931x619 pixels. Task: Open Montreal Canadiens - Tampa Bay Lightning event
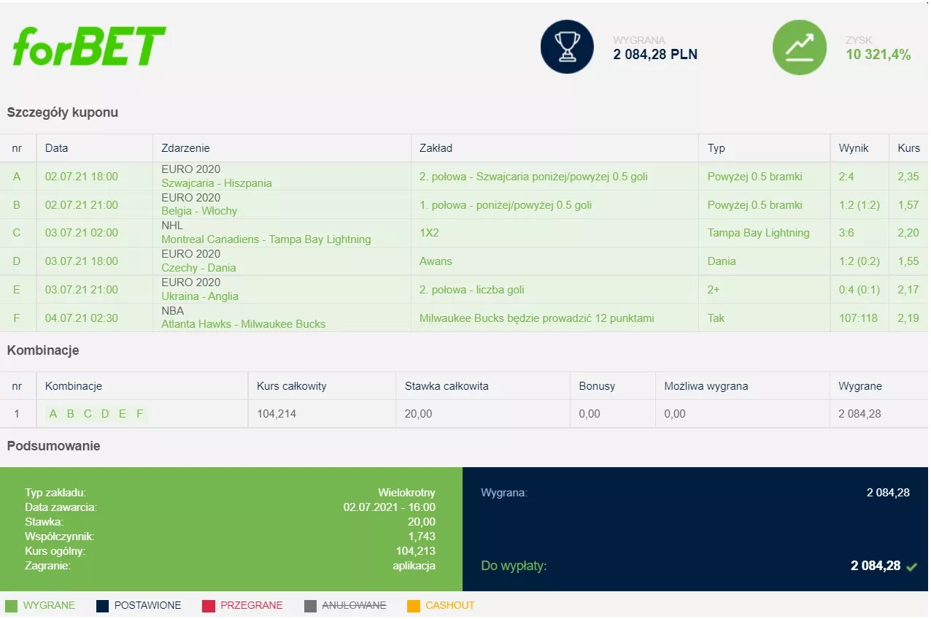(x=266, y=239)
